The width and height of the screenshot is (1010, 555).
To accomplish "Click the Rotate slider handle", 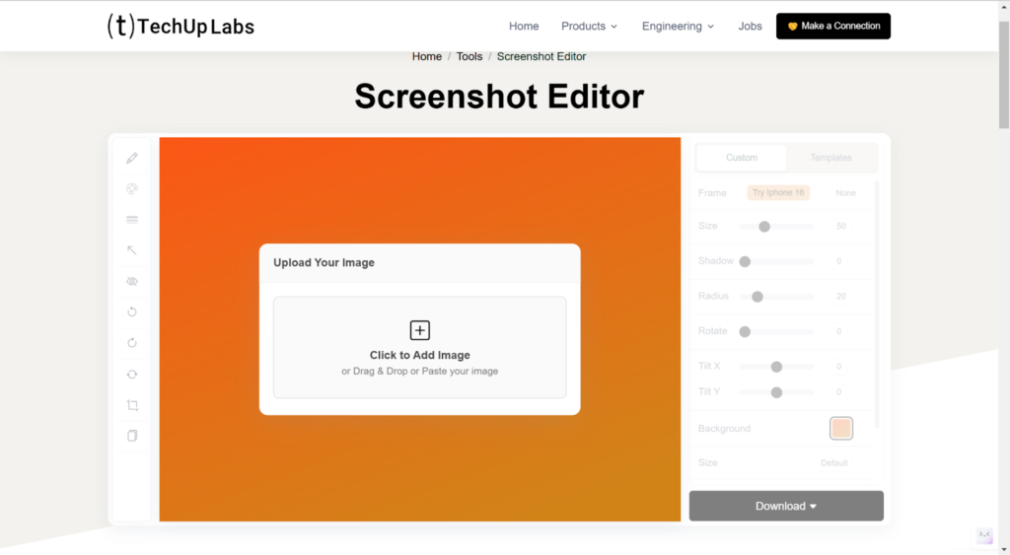I will (746, 331).
